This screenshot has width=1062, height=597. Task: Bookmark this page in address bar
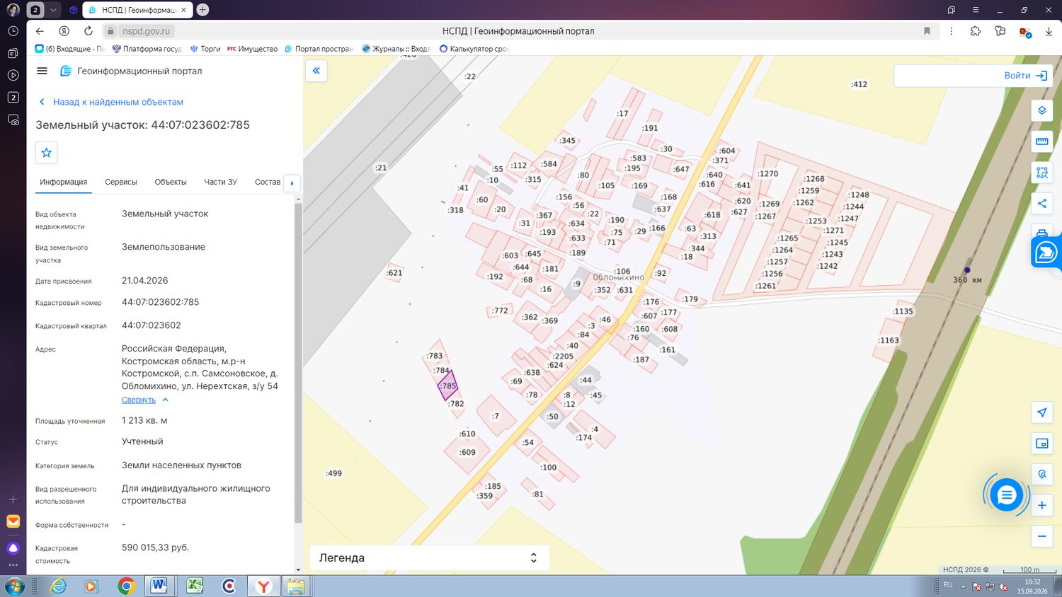[x=927, y=31]
